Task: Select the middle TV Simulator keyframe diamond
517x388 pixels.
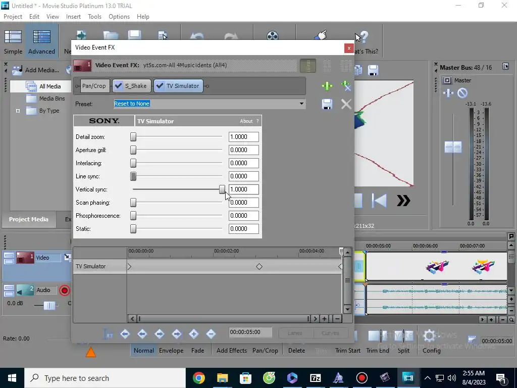Action: coord(259,267)
